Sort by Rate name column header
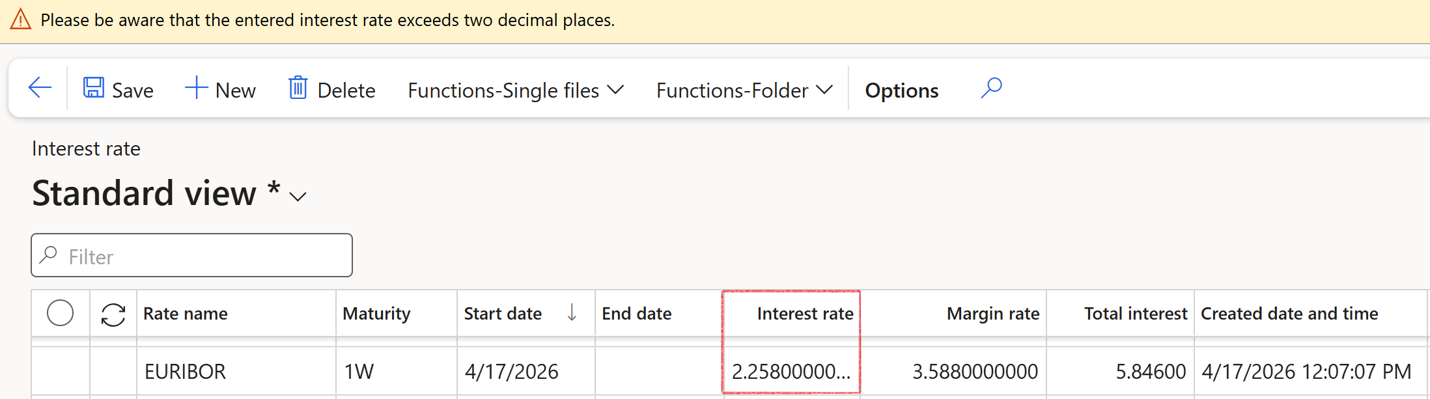 pos(186,314)
